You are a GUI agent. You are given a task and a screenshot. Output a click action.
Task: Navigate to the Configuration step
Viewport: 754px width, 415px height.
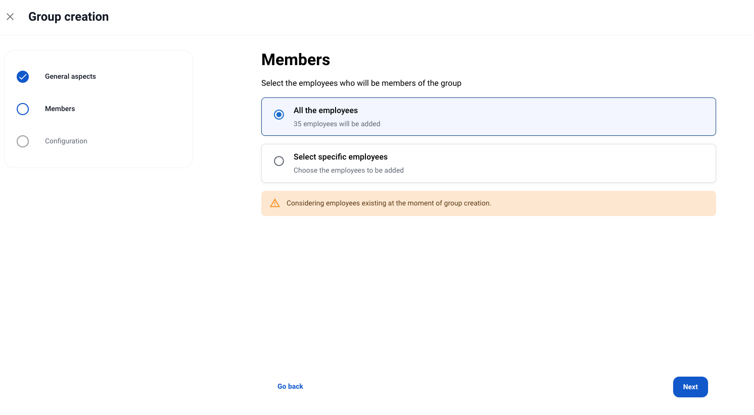click(x=66, y=141)
